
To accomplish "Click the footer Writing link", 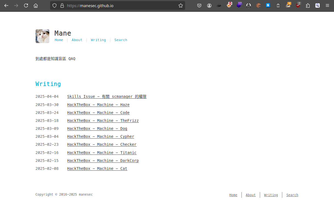I will pyautogui.click(x=271, y=195).
